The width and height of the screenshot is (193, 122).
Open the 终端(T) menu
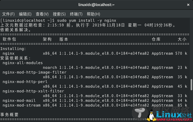click(76, 14)
